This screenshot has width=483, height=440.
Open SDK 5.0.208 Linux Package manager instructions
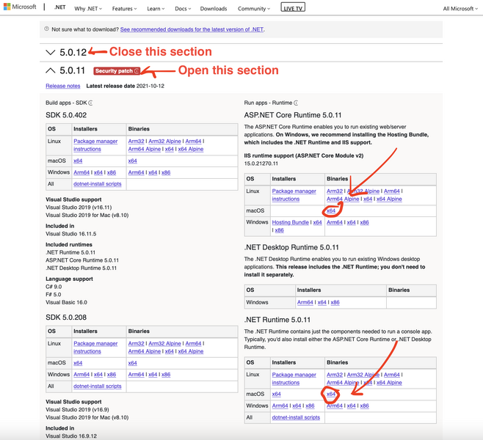(x=95, y=347)
